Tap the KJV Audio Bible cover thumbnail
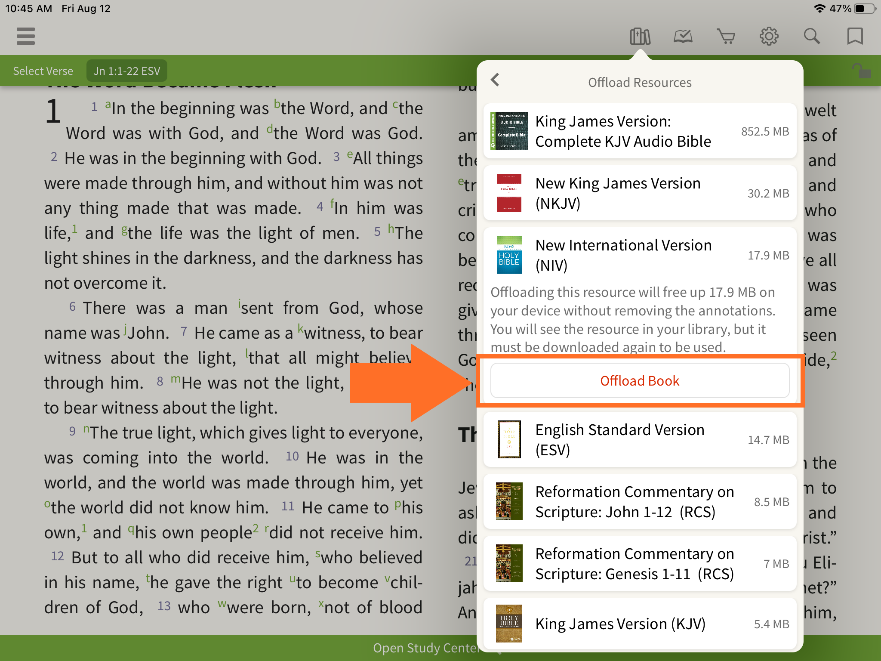 509,131
